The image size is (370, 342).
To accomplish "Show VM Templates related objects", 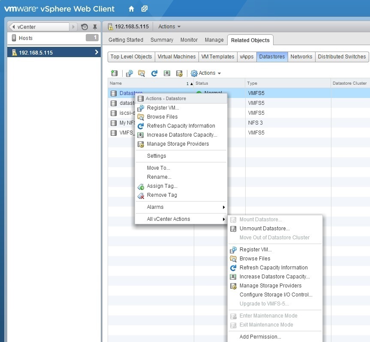I will [x=217, y=57].
